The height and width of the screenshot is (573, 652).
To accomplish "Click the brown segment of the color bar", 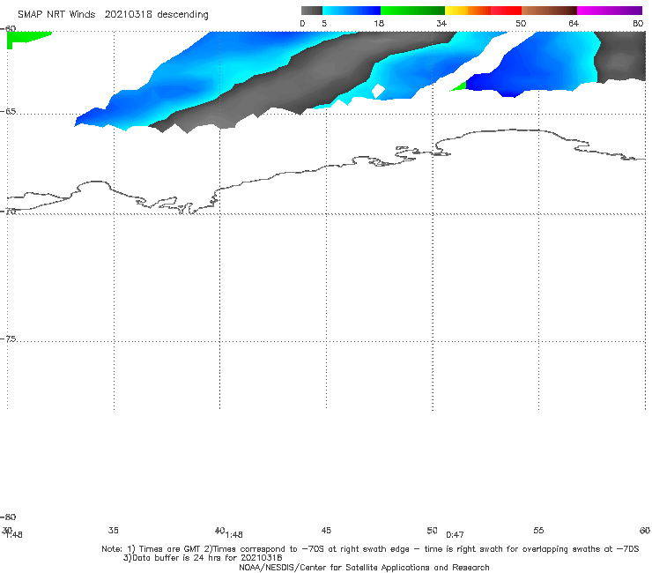I will click(549, 11).
